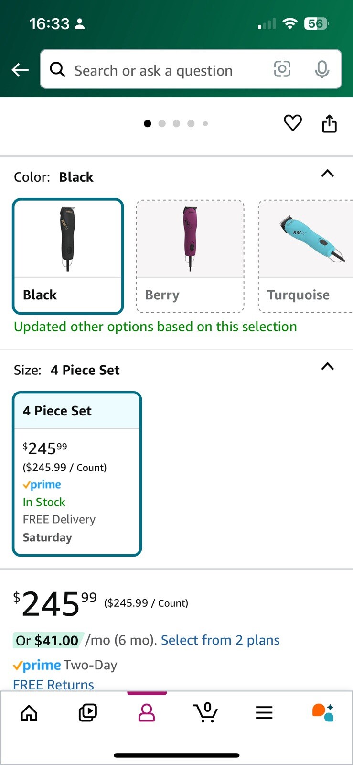Open the account profile tab
The height and width of the screenshot is (765, 353).
tap(147, 713)
